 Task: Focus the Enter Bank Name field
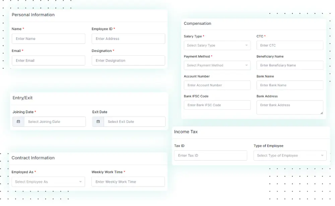[290, 85]
